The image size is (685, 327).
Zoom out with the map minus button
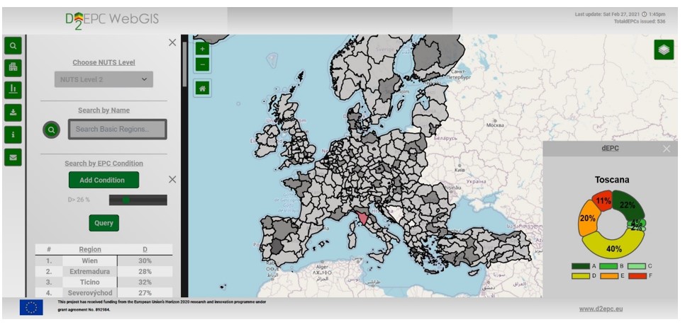coord(202,65)
